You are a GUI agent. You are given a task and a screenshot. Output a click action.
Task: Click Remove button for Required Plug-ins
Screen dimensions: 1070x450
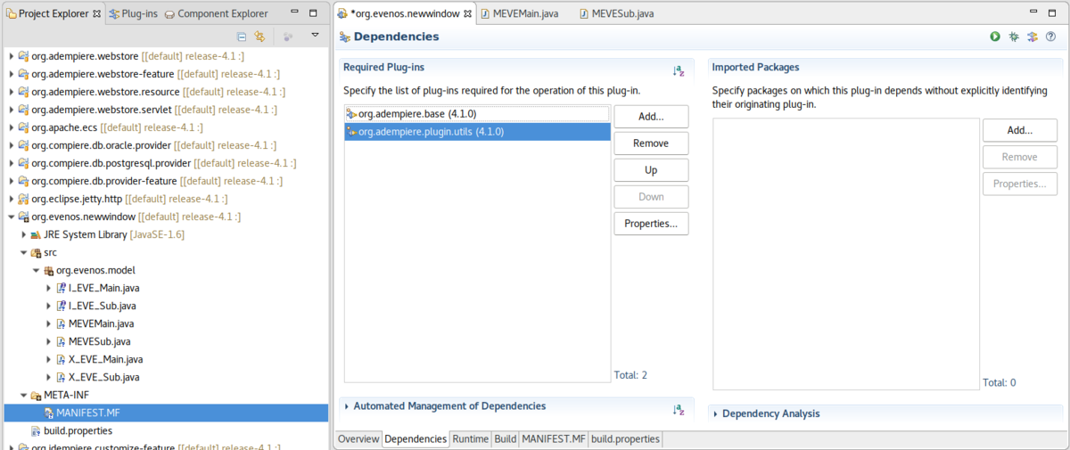650,143
